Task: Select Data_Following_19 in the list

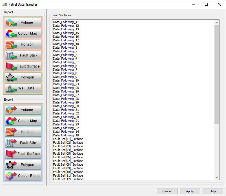Action: (66, 135)
